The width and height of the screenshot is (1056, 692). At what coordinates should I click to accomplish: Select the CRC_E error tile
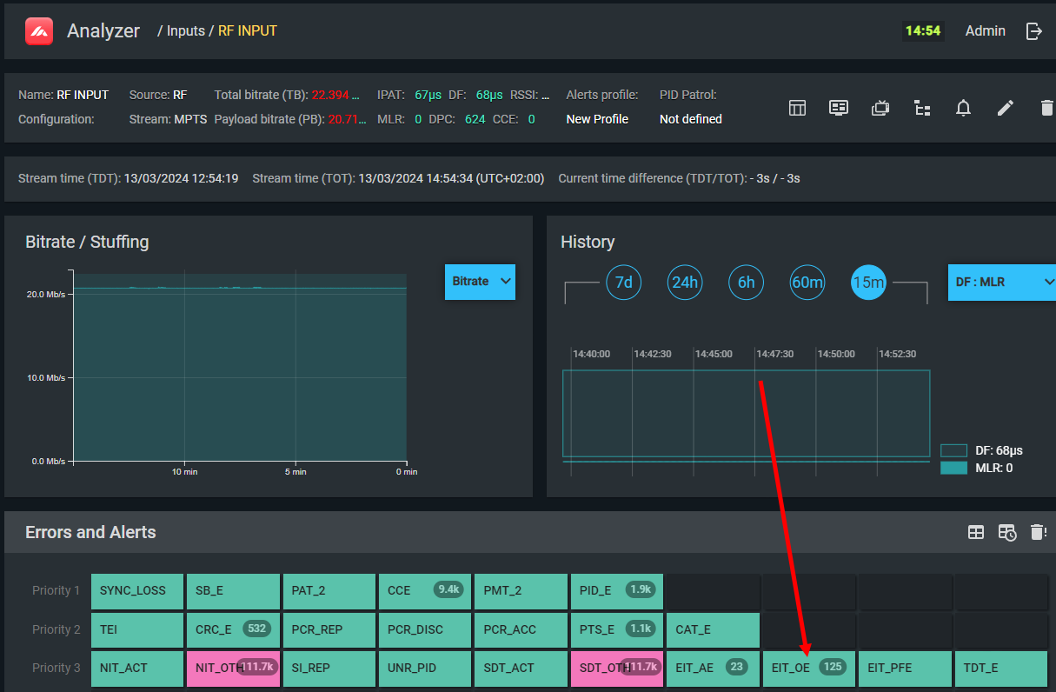[x=232, y=629]
